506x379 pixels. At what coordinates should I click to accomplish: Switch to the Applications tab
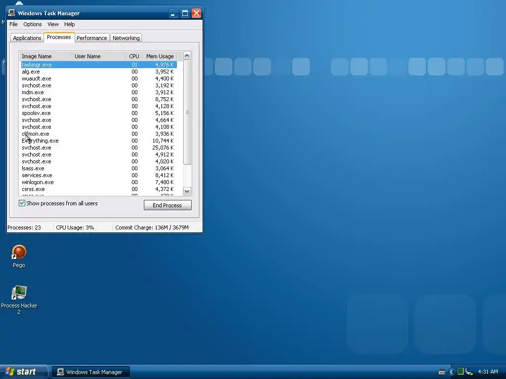(x=27, y=38)
